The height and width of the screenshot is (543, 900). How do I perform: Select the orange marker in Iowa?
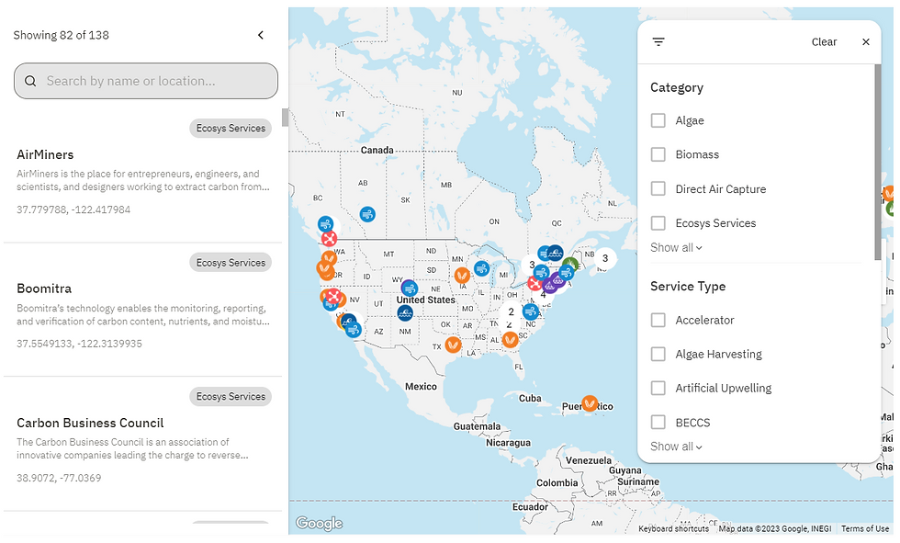(x=462, y=276)
